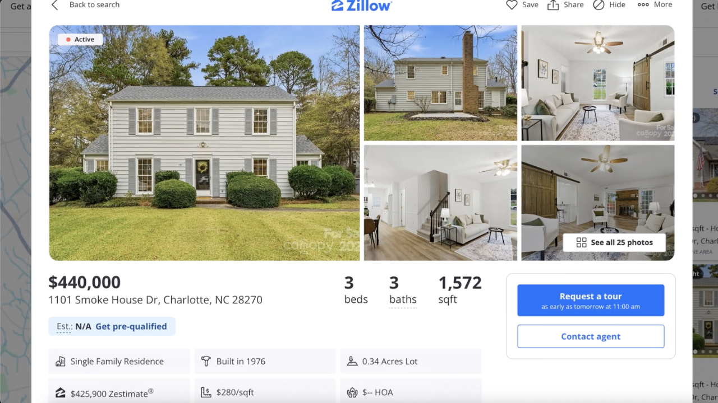Image resolution: width=718 pixels, height=403 pixels.
Task: Open the More three-dots menu
Action: point(643,4)
